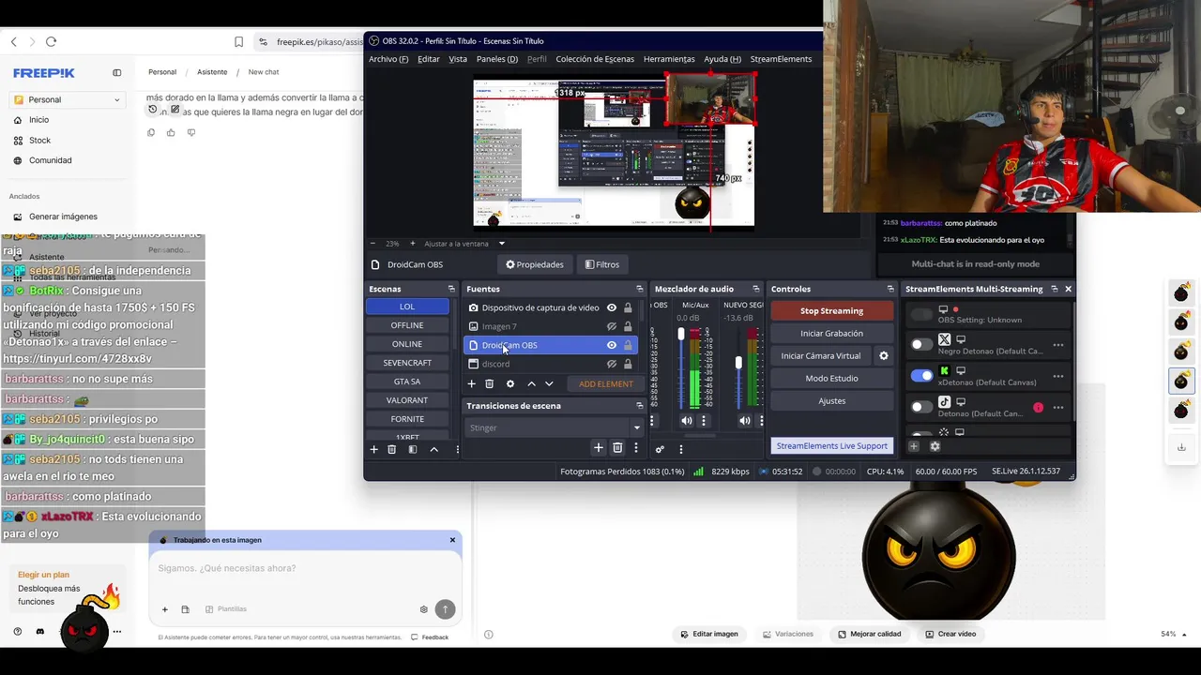Add a new scene in Escenas panel

[373, 449]
